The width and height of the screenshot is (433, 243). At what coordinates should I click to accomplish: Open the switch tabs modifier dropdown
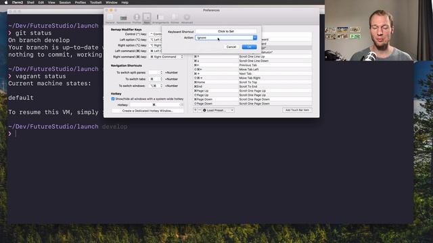point(156,79)
